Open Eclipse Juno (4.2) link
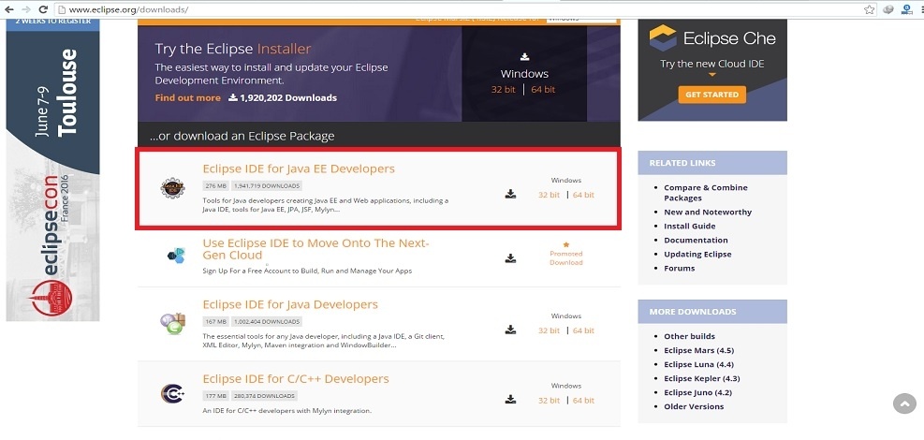The width and height of the screenshot is (924, 440). tap(698, 393)
